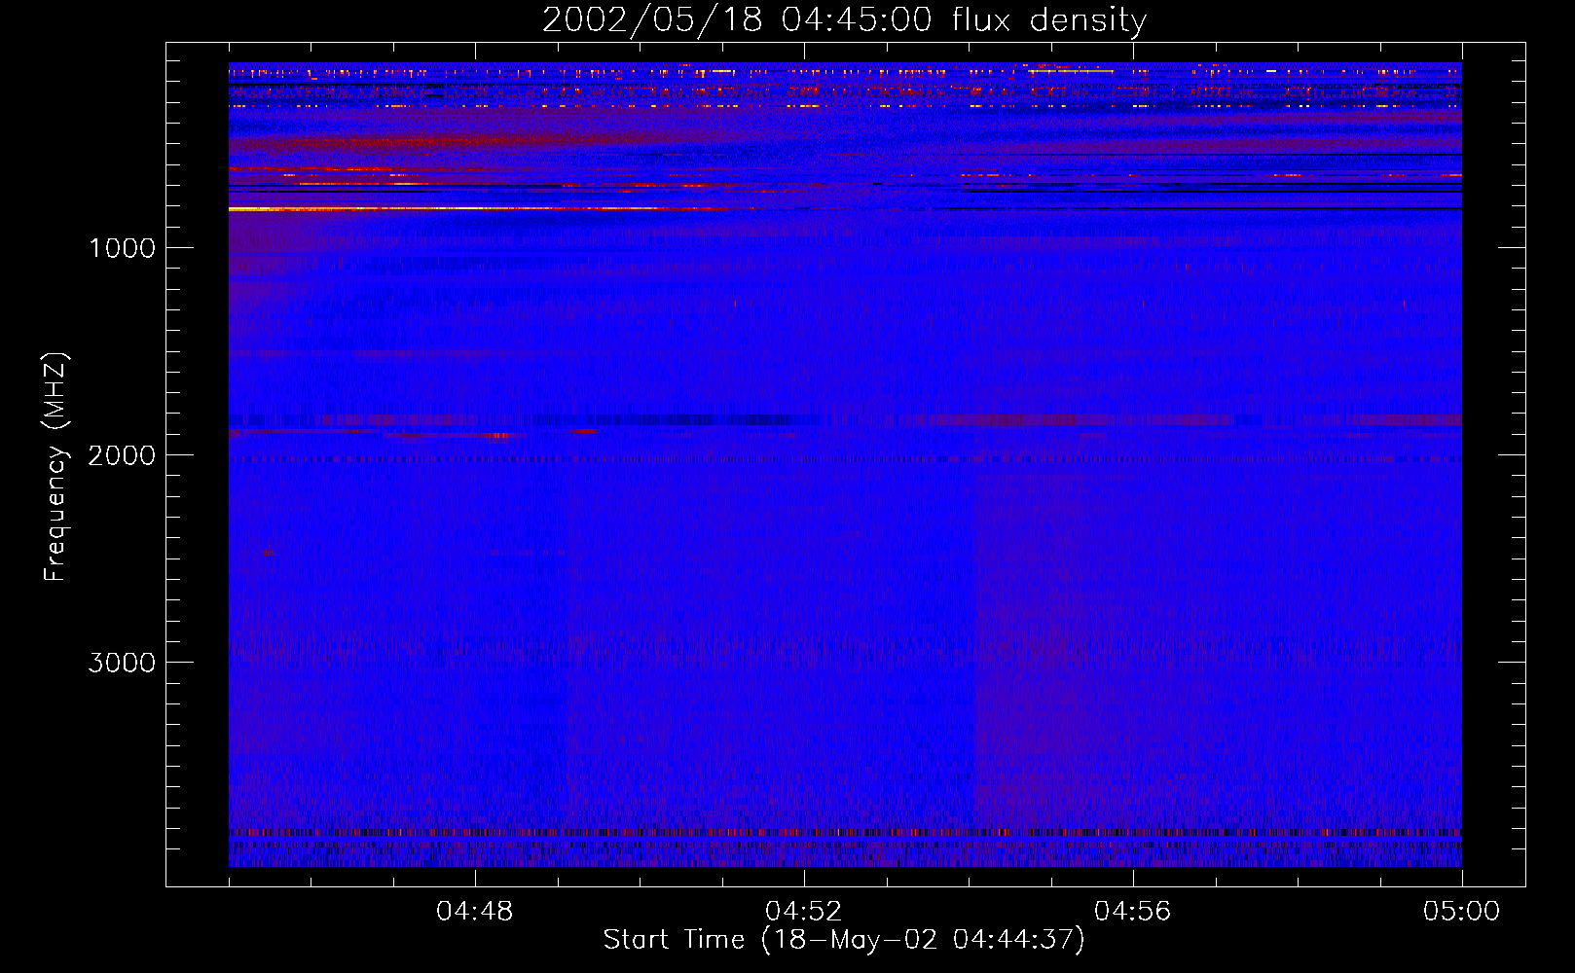This screenshot has height=973, width=1575.
Task: Select the '2000' frequency axis label
Action: [122, 455]
